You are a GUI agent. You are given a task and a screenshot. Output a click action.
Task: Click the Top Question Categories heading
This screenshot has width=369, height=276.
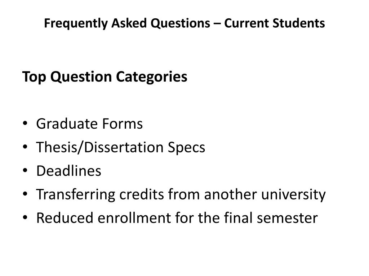tap(105, 77)
